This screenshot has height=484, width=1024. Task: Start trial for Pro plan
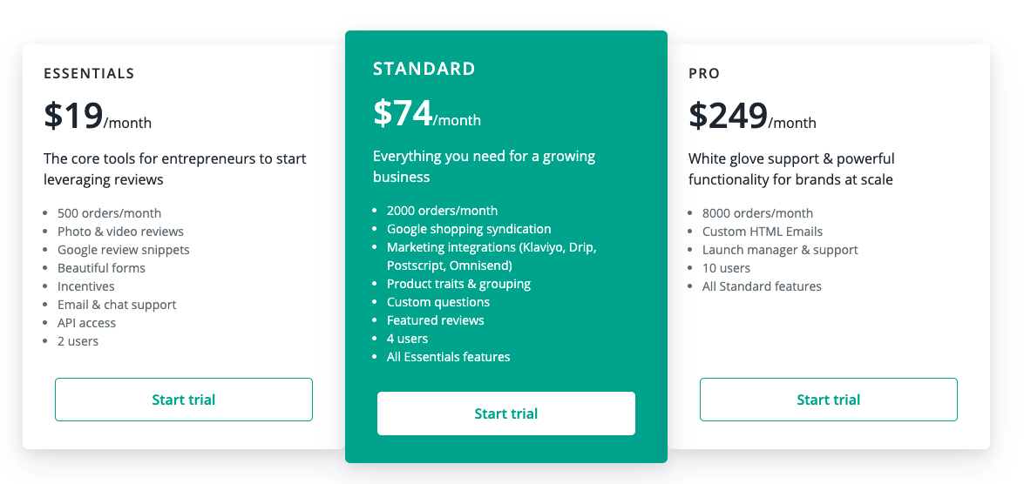tap(828, 400)
